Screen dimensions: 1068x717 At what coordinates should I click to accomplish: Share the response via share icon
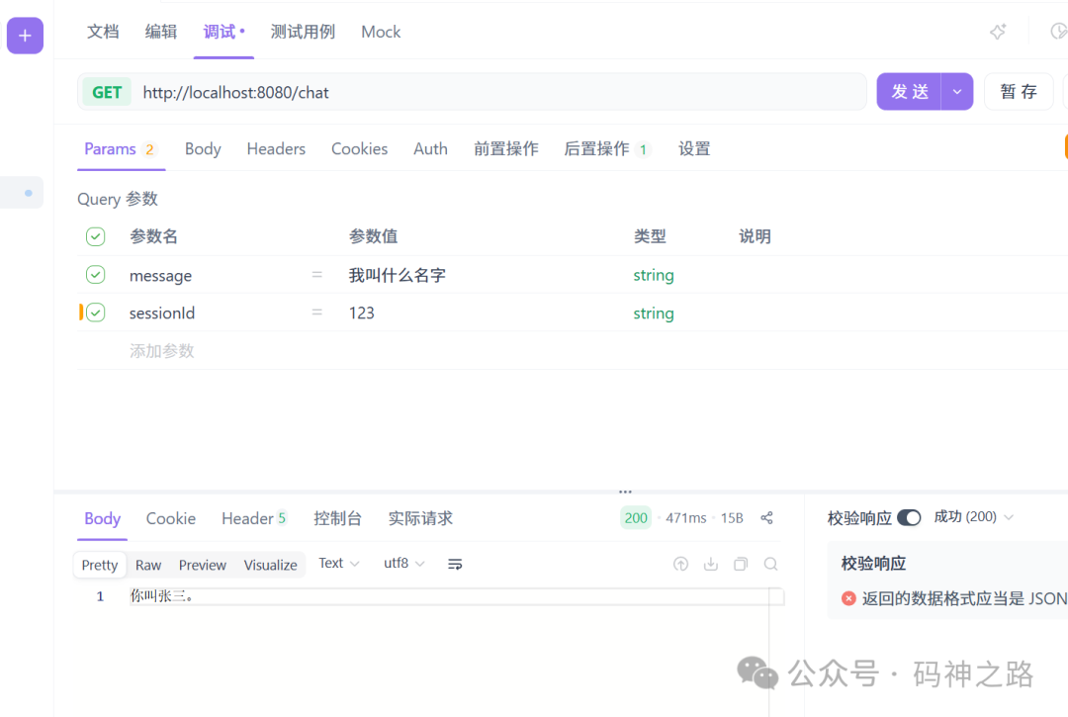click(766, 517)
